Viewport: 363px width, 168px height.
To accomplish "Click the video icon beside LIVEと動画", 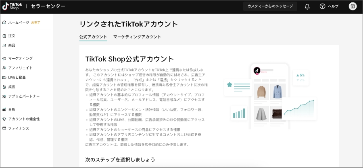I will [x=4, y=78].
